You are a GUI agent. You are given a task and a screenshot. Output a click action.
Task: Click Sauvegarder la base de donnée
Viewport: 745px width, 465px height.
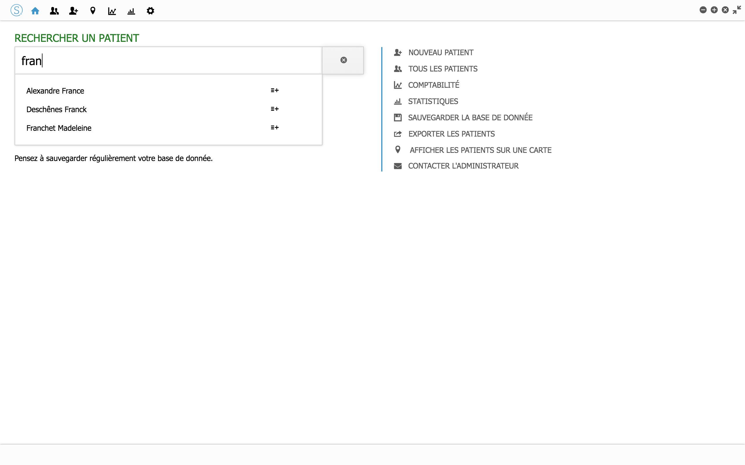(x=470, y=117)
